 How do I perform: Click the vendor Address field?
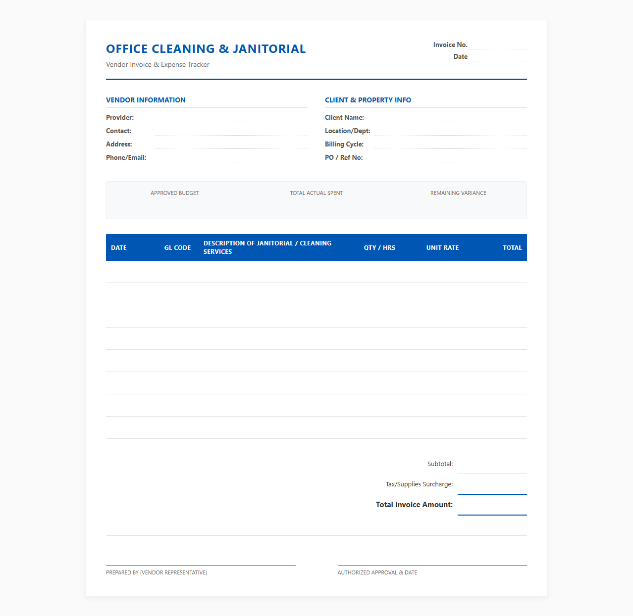pyautogui.click(x=232, y=144)
